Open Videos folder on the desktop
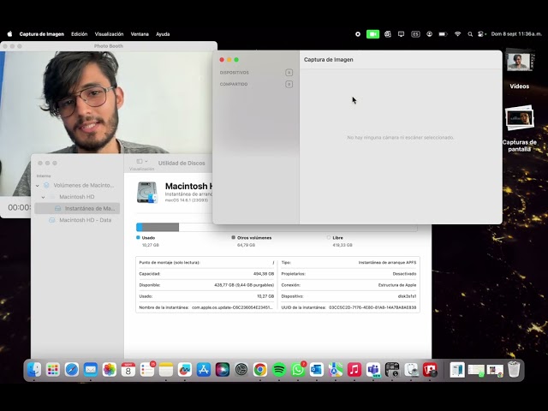The image size is (548, 411). coord(520,70)
